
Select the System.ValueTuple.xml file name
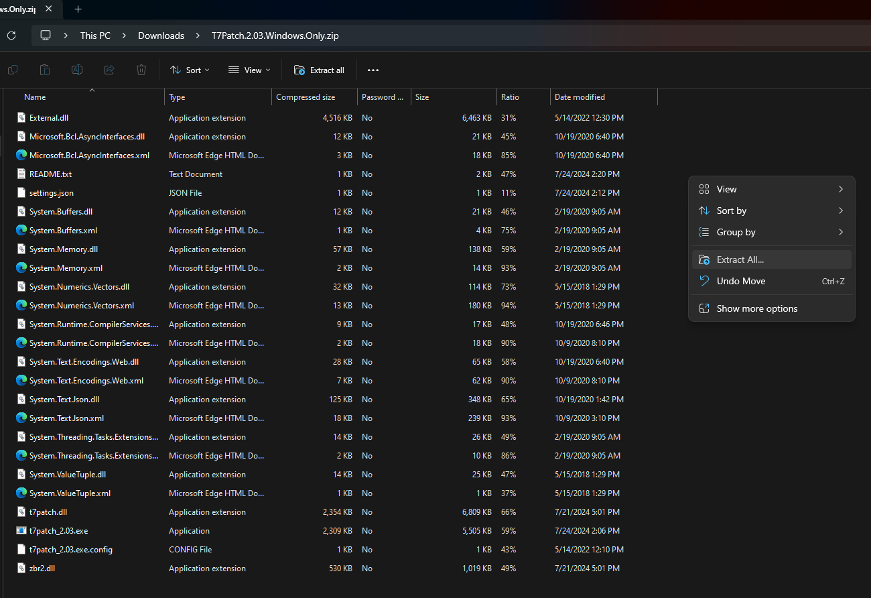[x=70, y=493]
